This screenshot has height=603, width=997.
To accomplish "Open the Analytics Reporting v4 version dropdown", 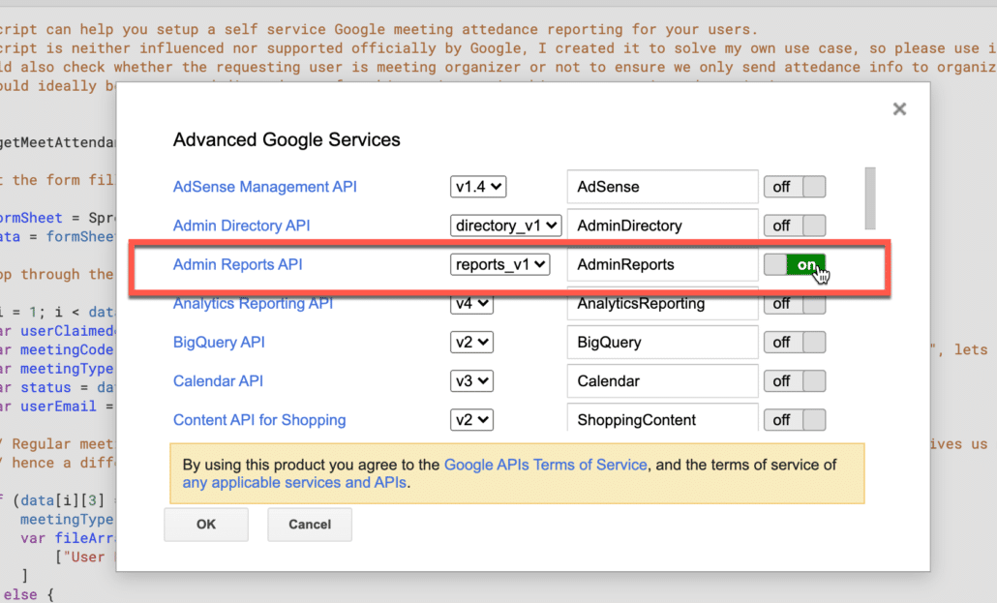I will [x=471, y=305].
